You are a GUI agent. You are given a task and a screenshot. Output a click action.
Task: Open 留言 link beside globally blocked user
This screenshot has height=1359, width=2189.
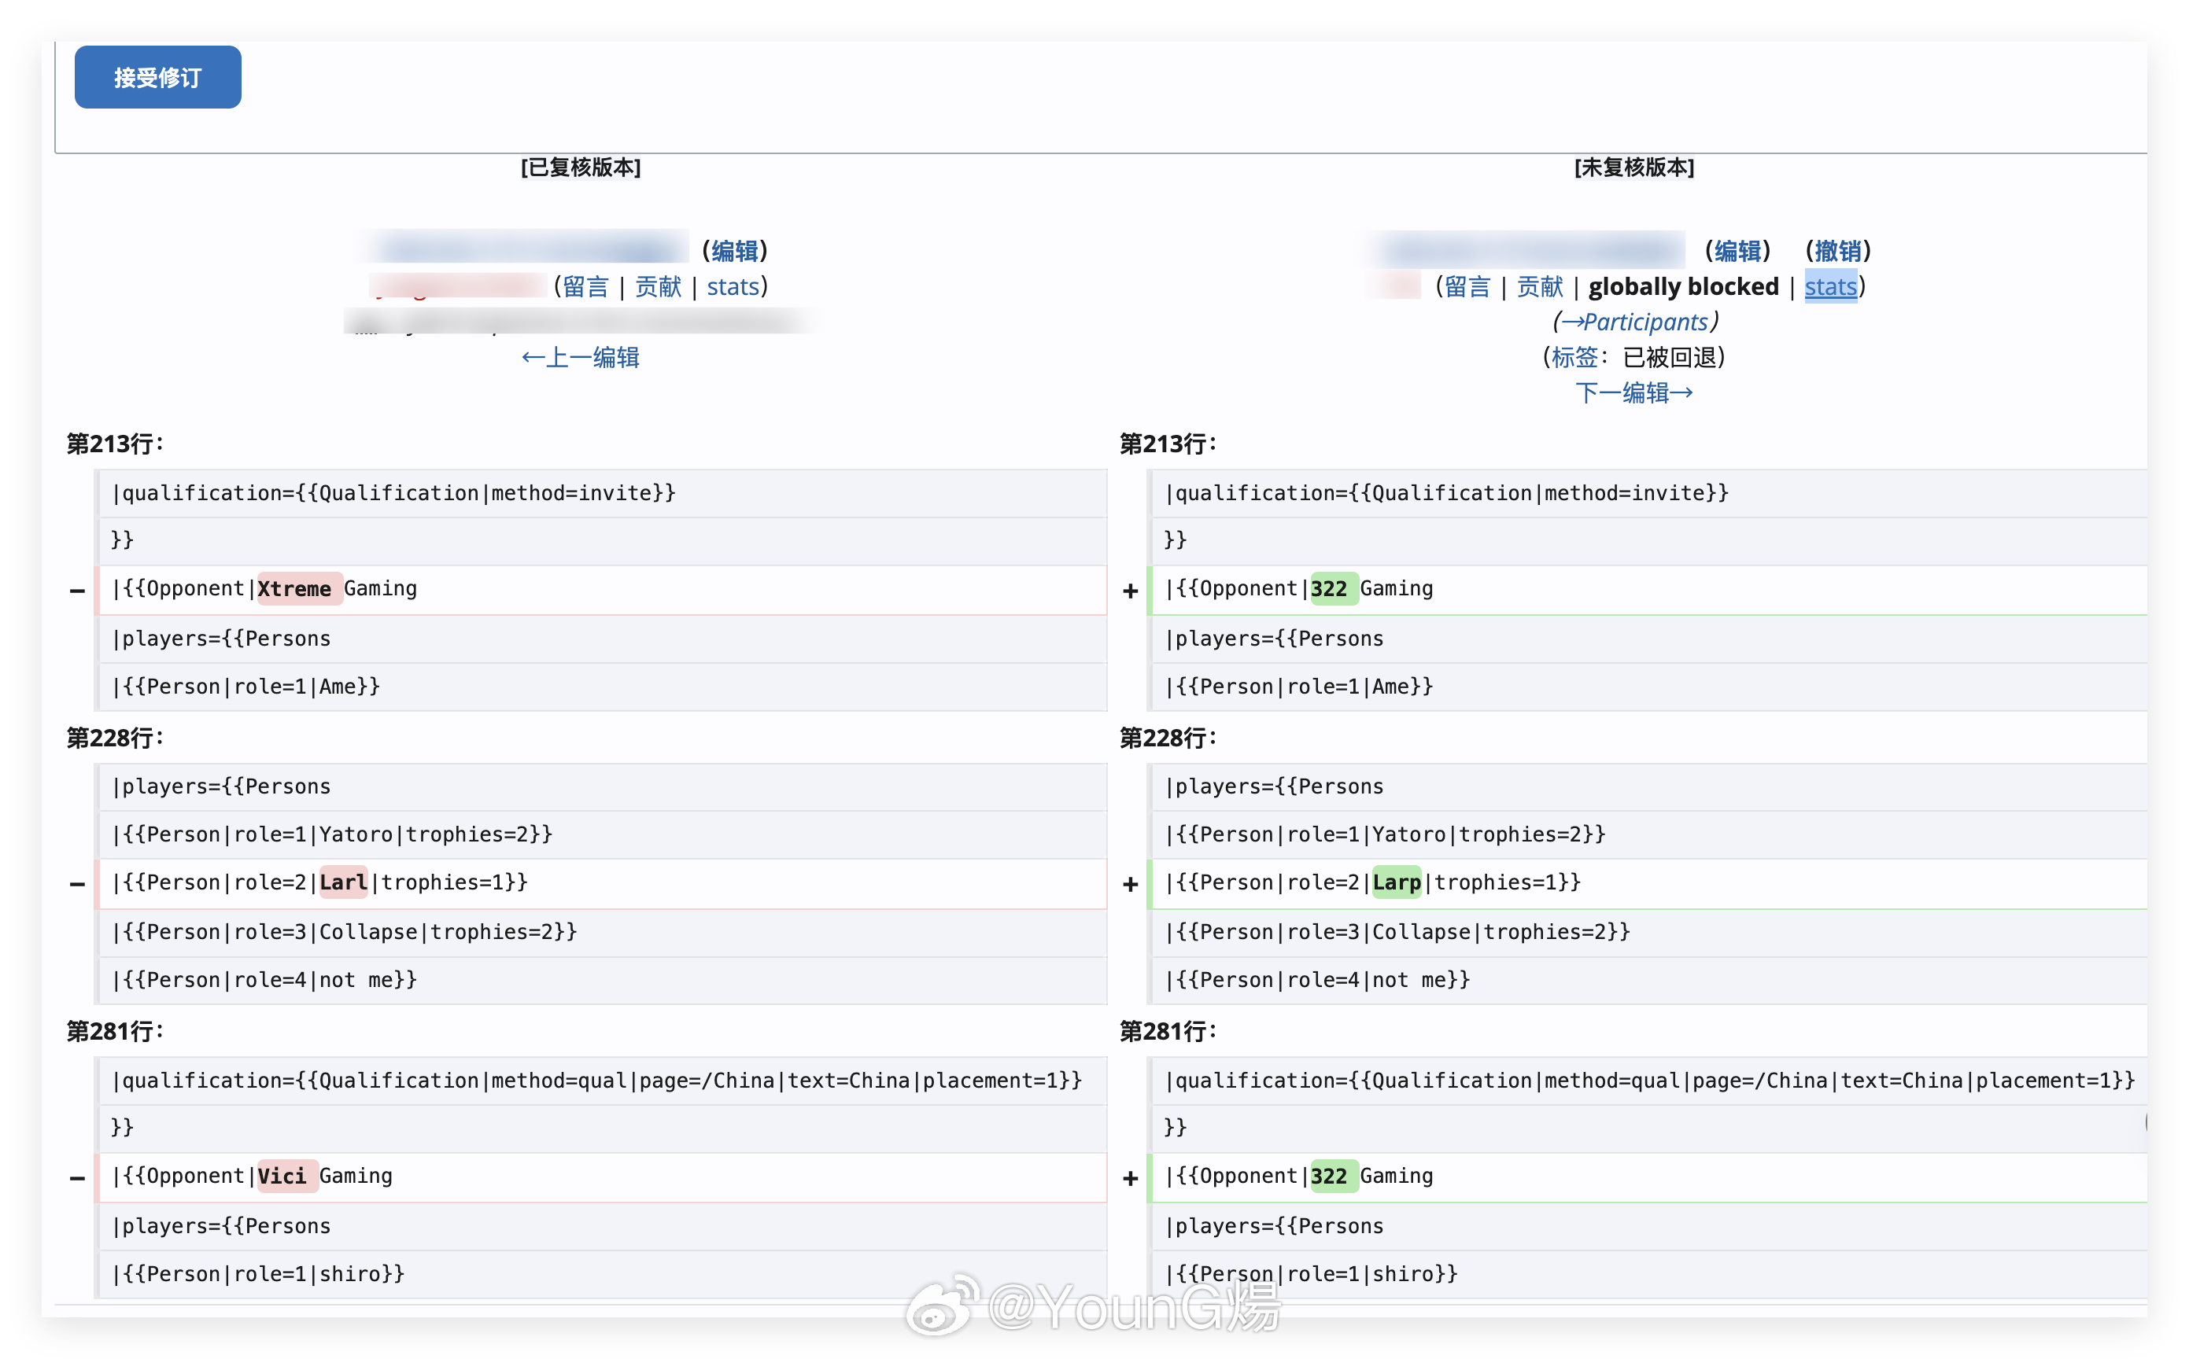point(1467,287)
